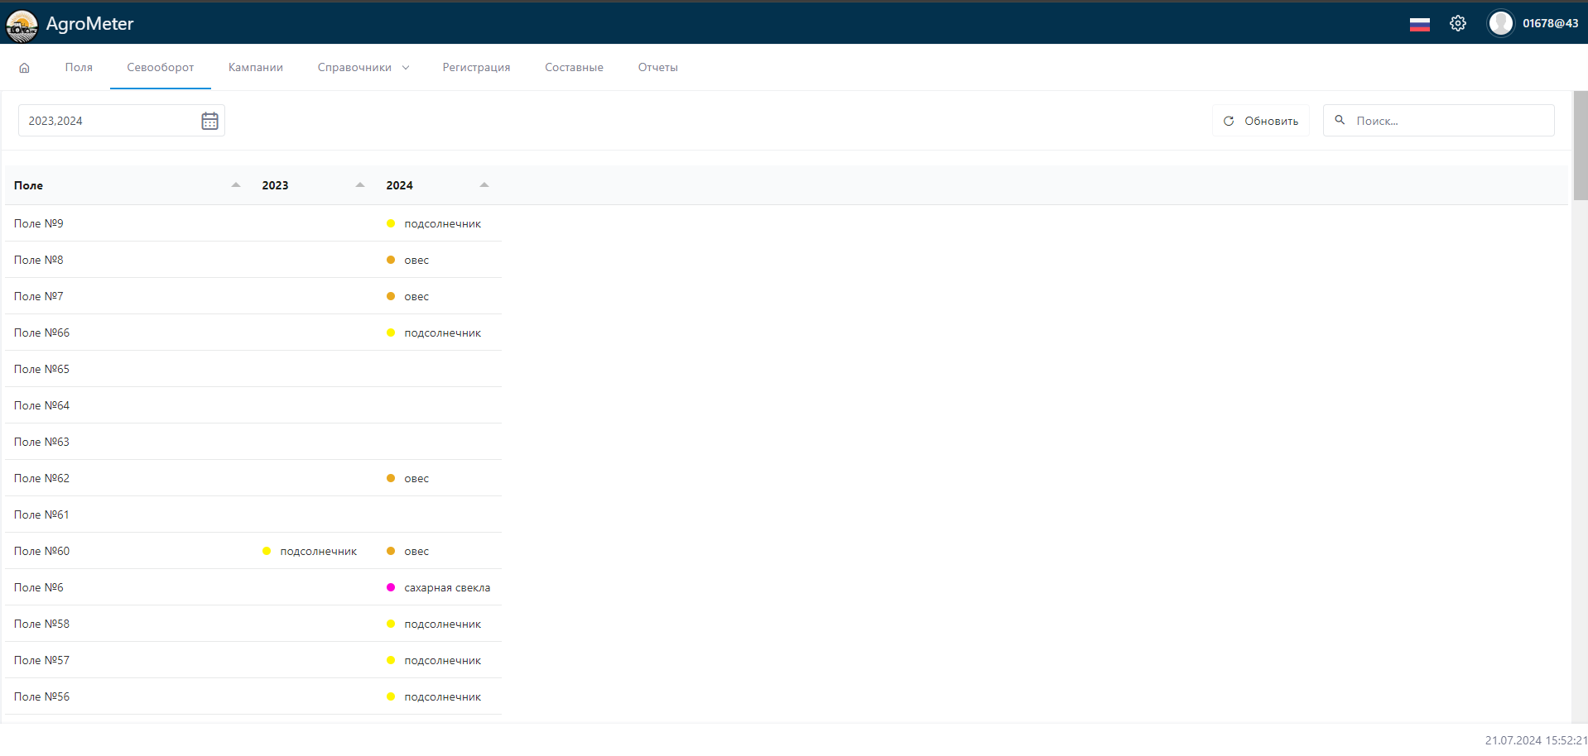Sort by the Поле column arrow
The width and height of the screenshot is (1588, 756).
pyautogui.click(x=236, y=185)
